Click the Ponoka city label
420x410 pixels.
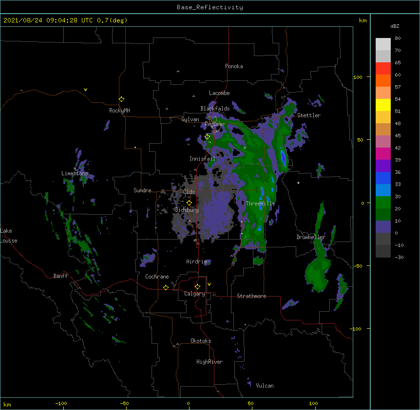(234, 66)
